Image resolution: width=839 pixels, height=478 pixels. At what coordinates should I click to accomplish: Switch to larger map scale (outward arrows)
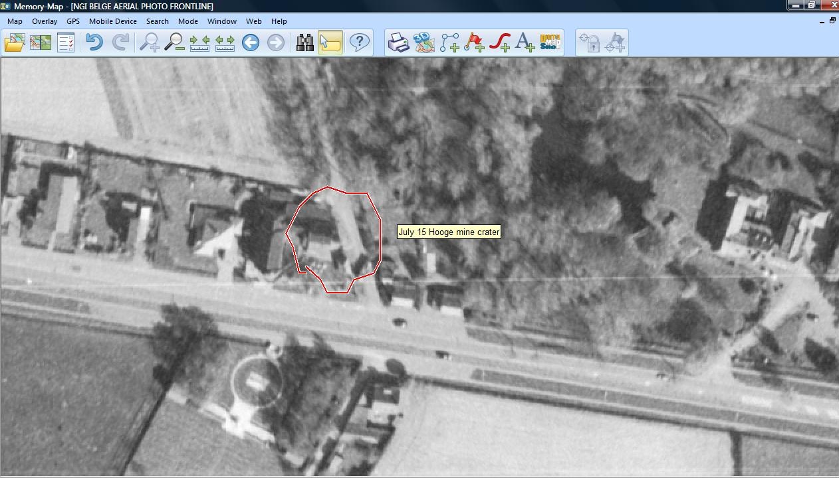(225, 42)
